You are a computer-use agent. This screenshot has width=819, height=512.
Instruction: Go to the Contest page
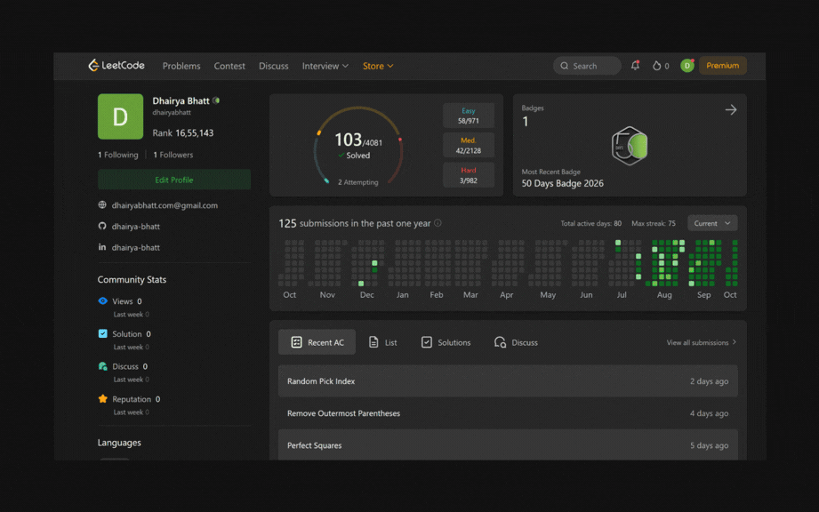(x=229, y=66)
